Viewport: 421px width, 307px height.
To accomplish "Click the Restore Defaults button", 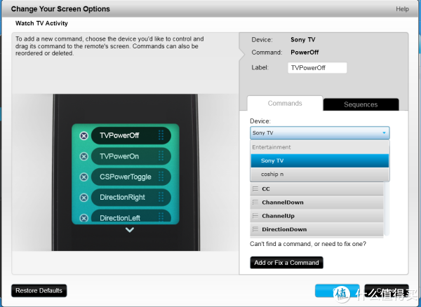I will pyautogui.click(x=38, y=290).
